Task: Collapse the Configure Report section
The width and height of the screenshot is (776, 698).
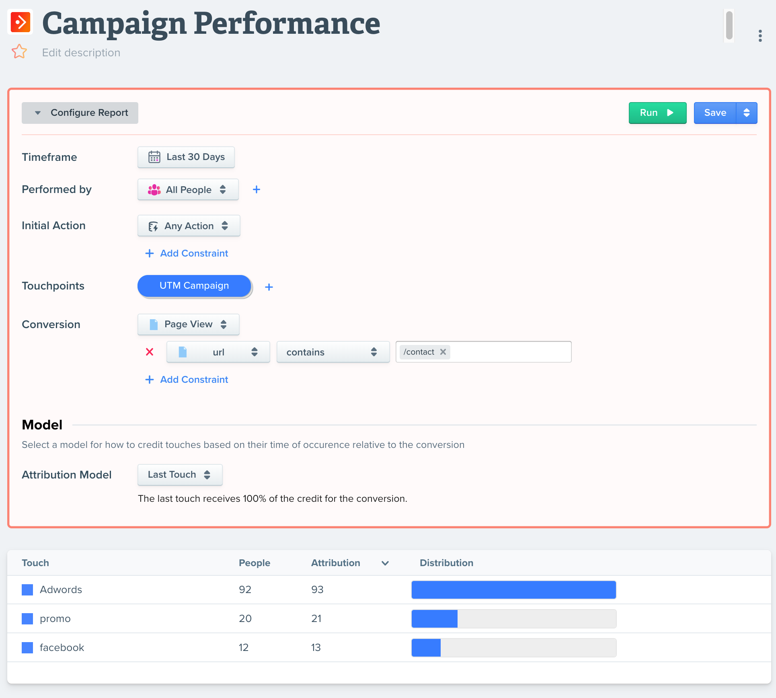Action: (80, 113)
